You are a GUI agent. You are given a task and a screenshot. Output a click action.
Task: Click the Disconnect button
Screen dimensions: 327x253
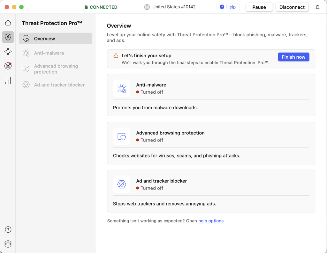pos(292,7)
